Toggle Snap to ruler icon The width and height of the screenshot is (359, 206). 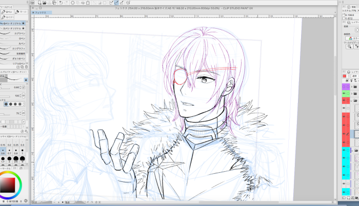[x=111, y=3]
